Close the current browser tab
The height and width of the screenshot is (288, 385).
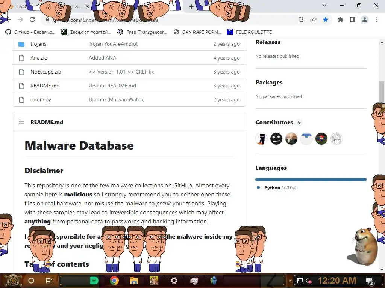coord(87,7)
